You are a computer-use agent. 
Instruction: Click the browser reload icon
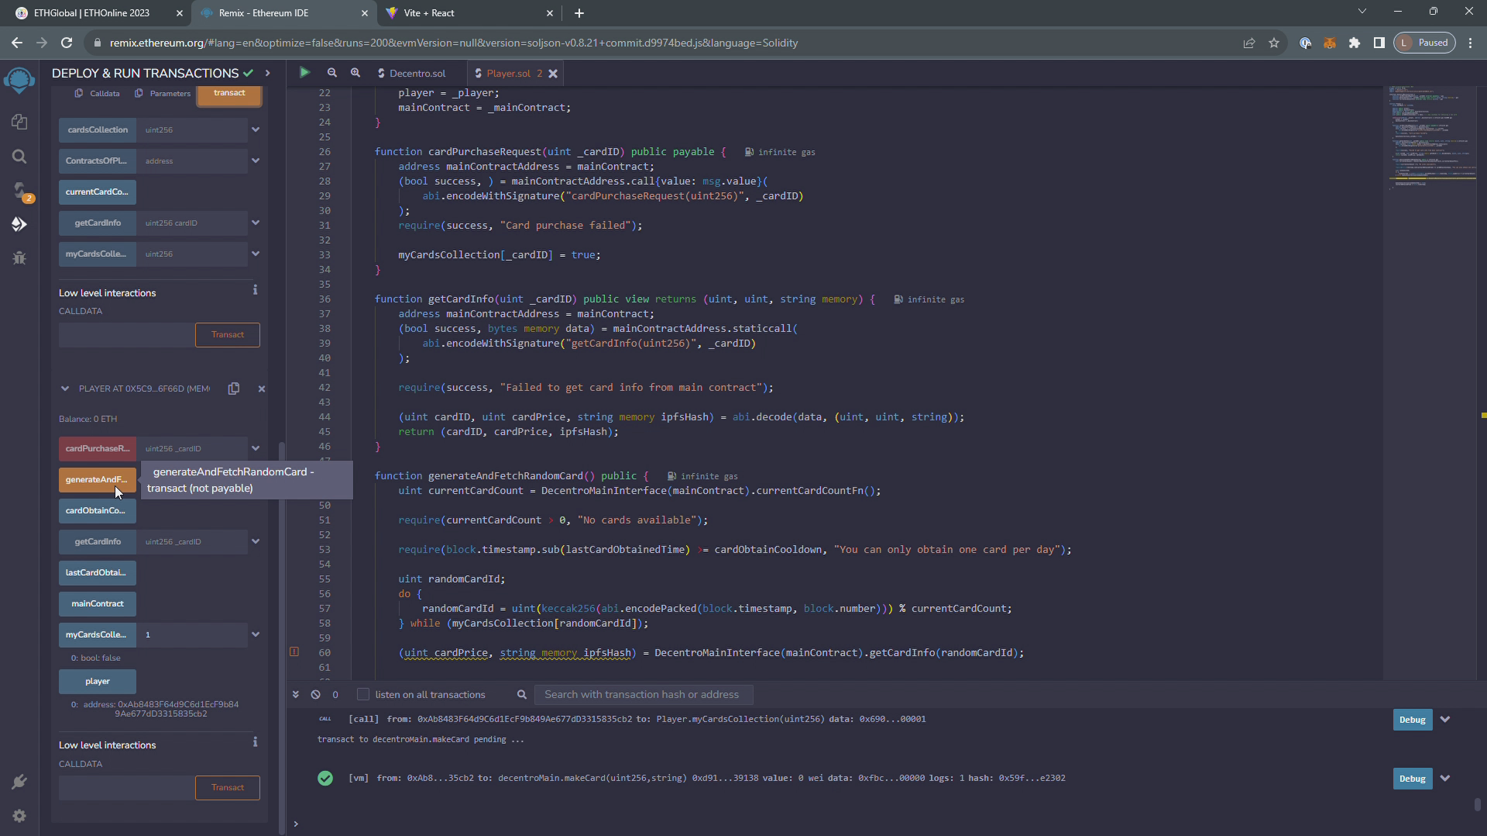[67, 43]
